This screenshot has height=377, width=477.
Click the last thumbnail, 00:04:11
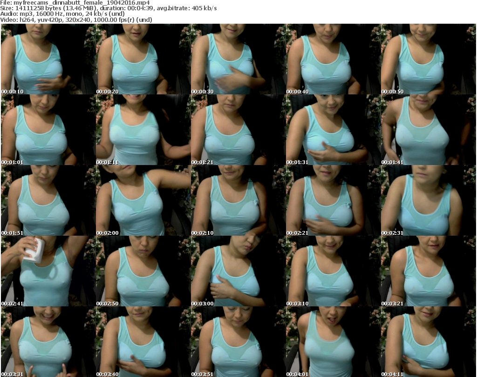[429, 342]
